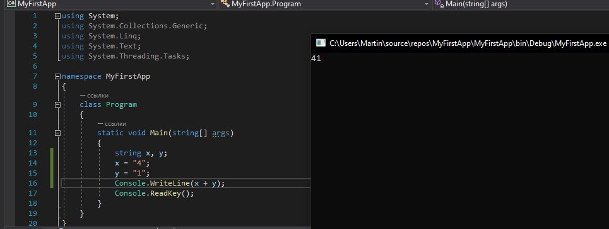Collapse the class Program block
This screenshot has height=229, width=609.
(58, 104)
